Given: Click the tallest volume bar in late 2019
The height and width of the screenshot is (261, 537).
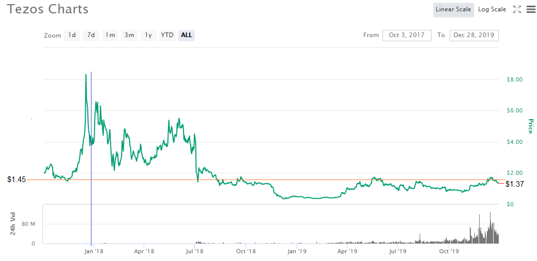Looking at the screenshot, I should pos(490,227).
